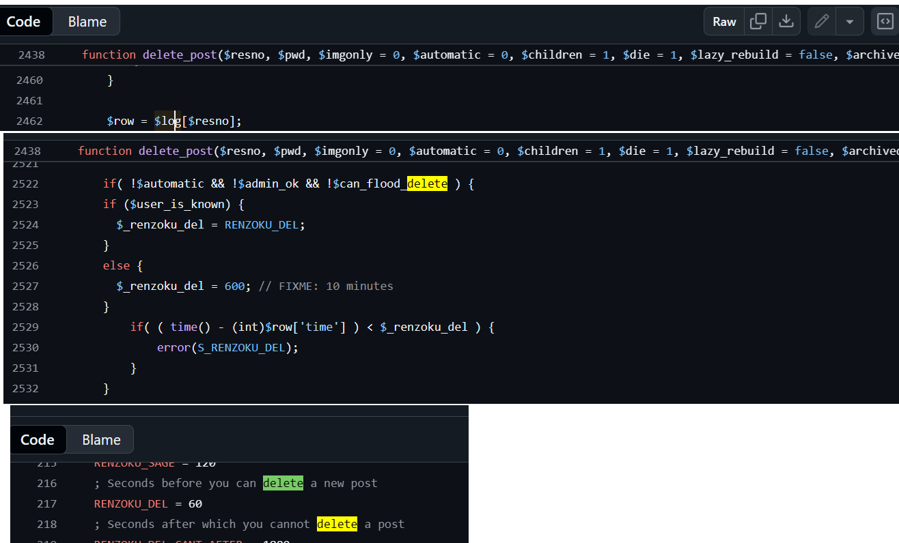Viewport: 899px width, 543px height.
Task: Select line number 2525
Action: [x=26, y=245]
